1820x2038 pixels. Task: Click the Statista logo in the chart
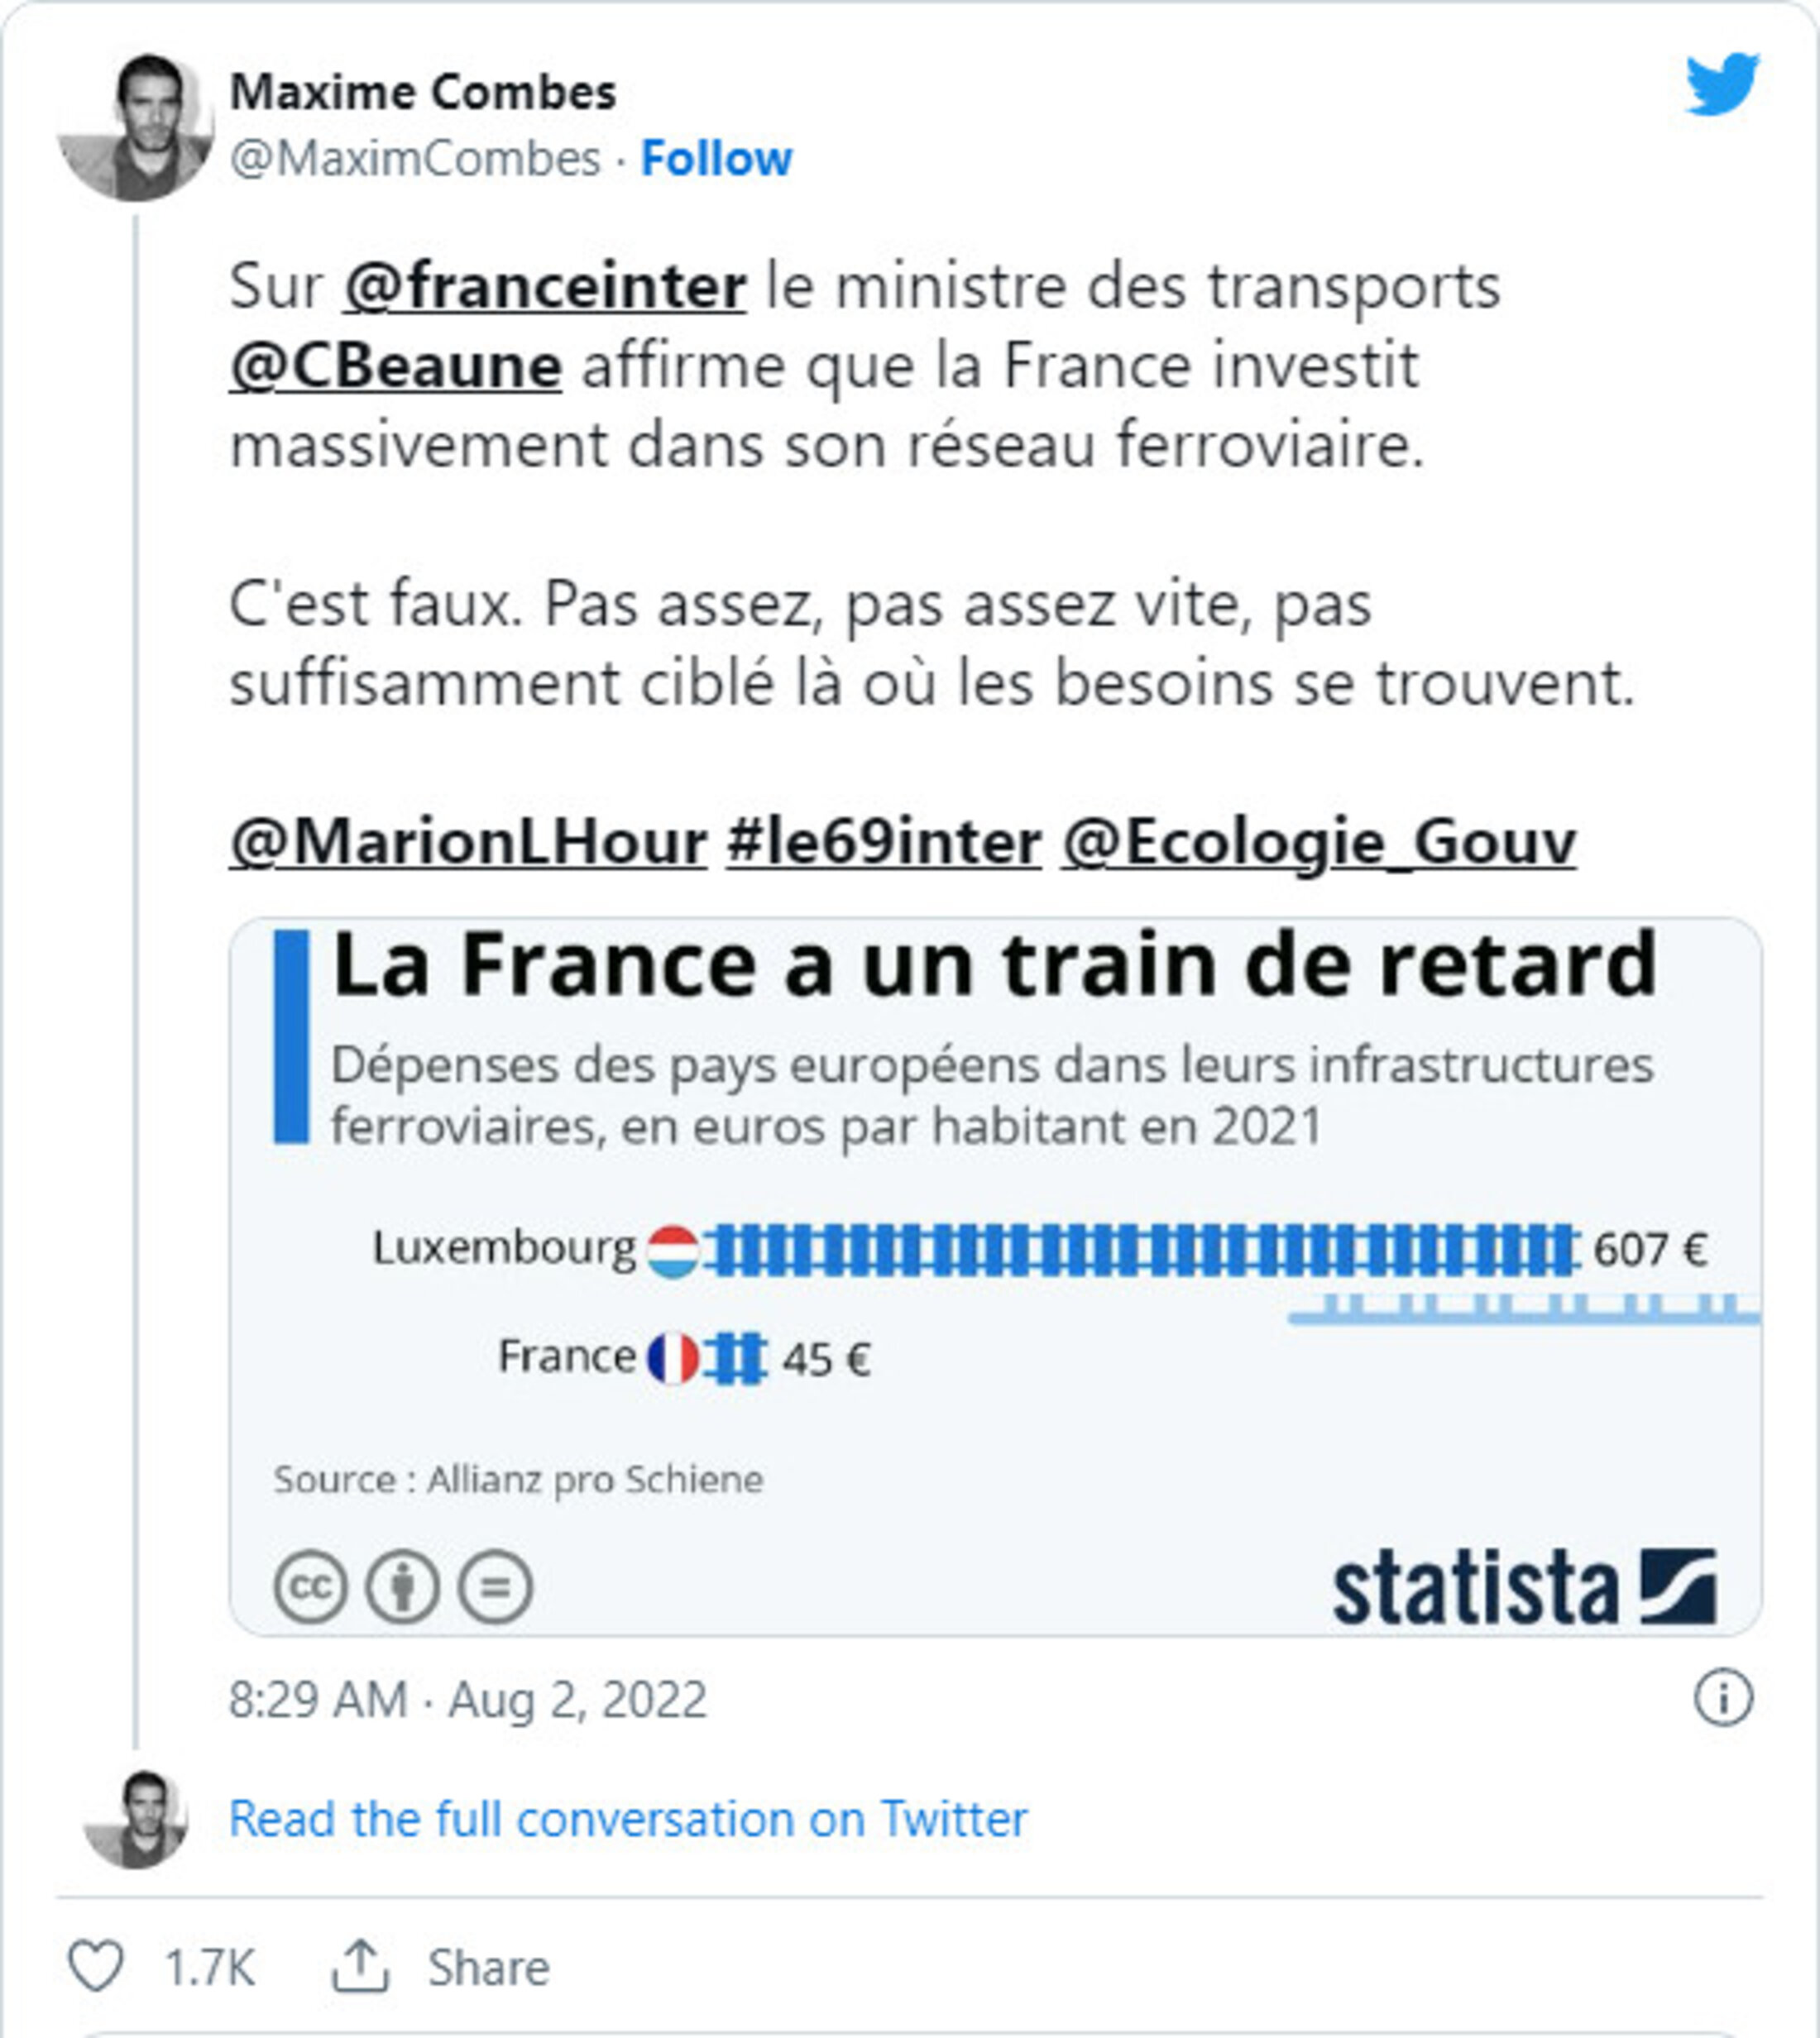point(1525,1587)
